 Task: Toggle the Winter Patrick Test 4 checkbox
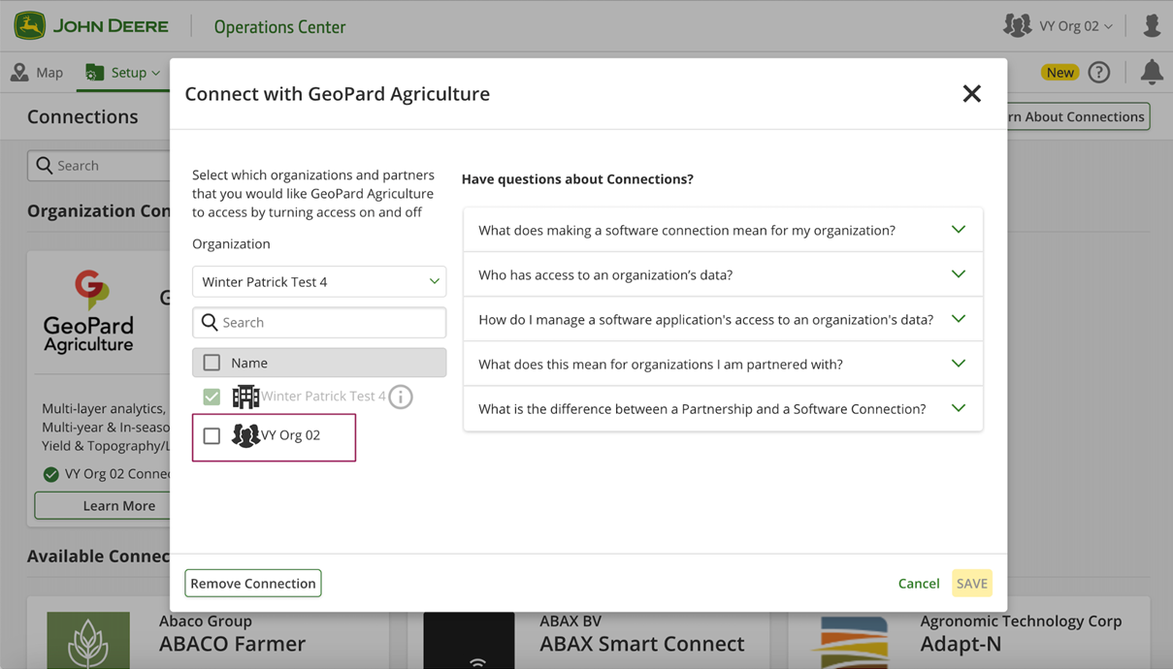coord(212,397)
